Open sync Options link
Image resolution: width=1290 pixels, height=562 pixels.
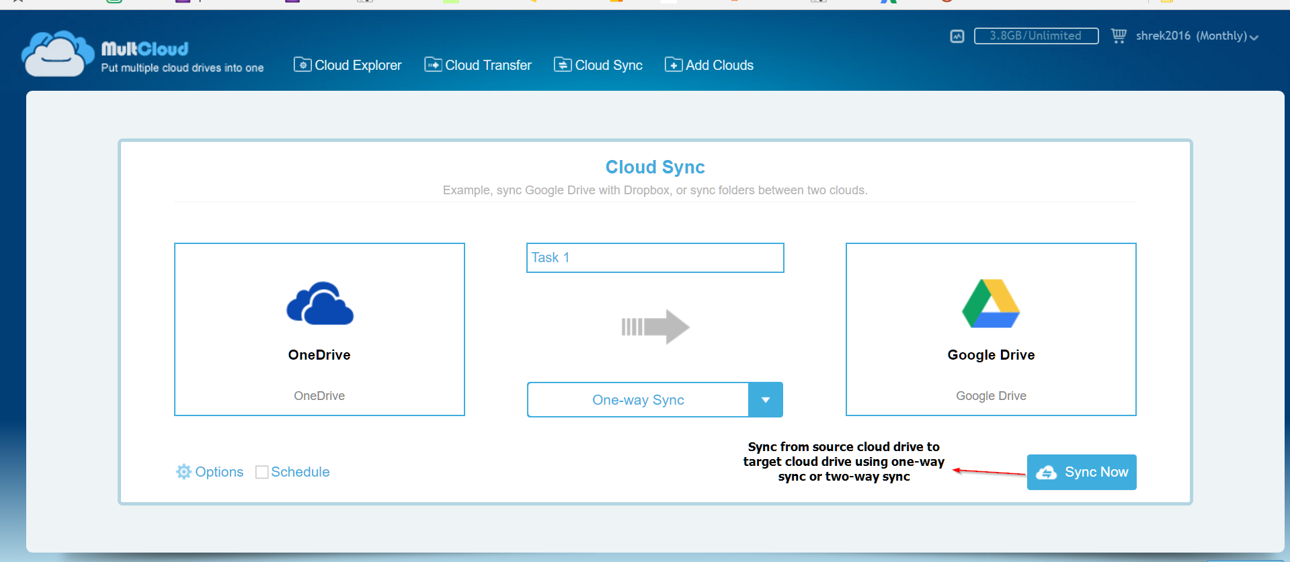(210, 472)
